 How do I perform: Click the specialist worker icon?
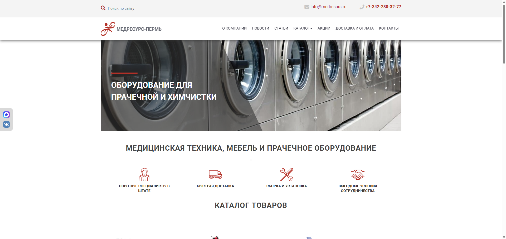(144, 175)
